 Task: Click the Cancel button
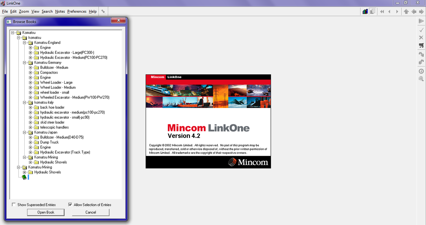[91, 212]
